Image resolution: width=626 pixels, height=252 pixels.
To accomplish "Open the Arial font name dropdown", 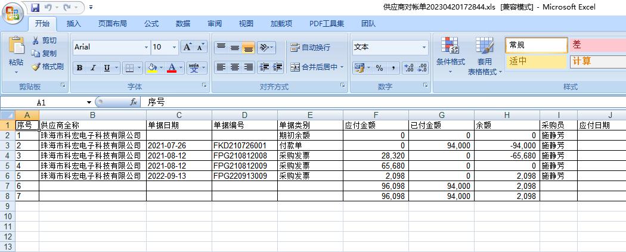I will [x=146, y=47].
